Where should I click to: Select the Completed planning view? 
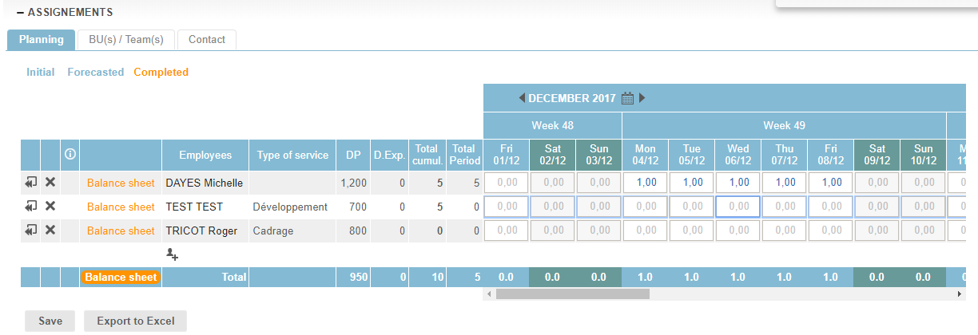coord(161,72)
